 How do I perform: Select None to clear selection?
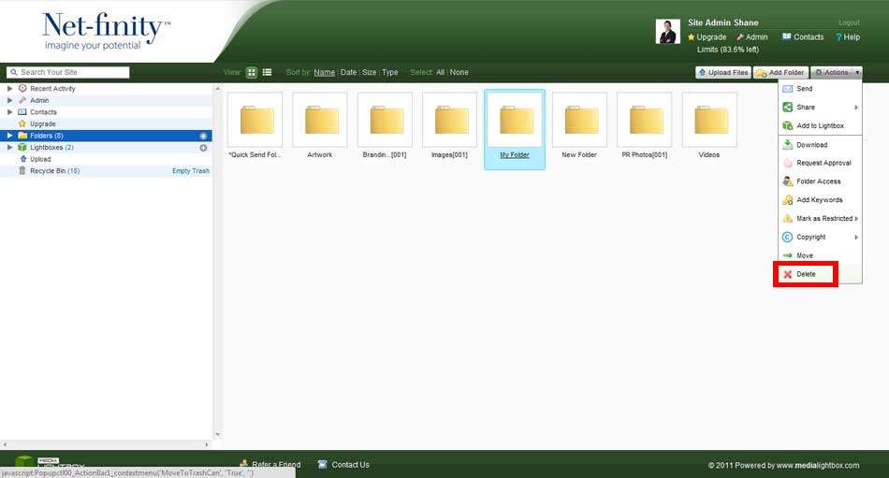(x=459, y=72)
